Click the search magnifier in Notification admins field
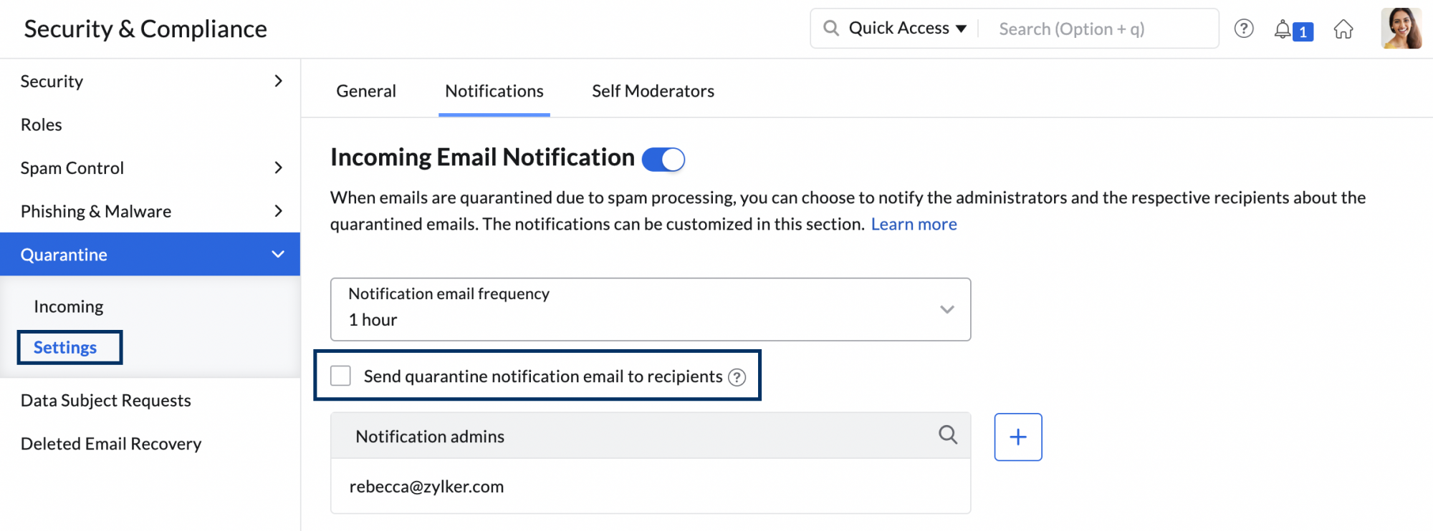The image size is (1433, 531). tap(948, 435)
